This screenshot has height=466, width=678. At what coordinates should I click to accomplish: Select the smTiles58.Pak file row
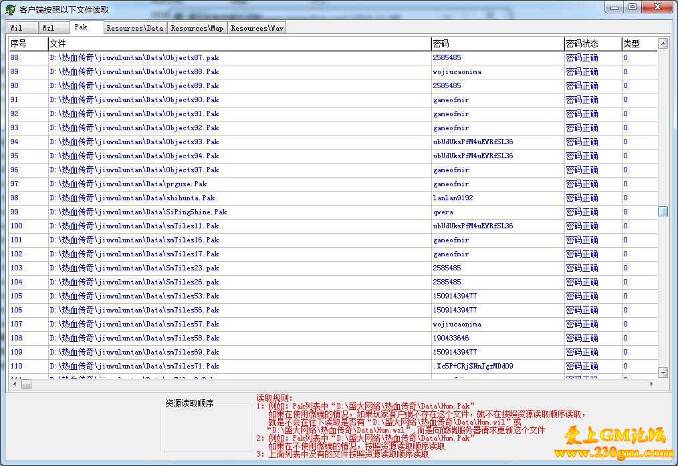pos(333,338)
